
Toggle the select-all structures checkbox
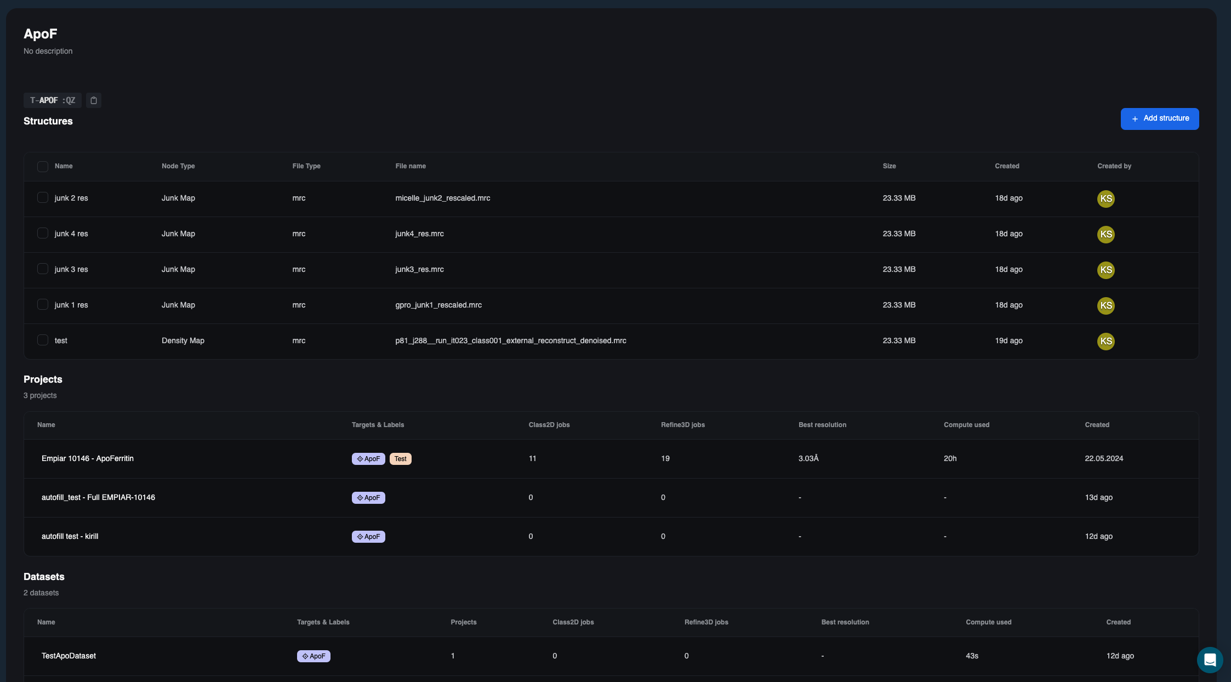point(43,167)
